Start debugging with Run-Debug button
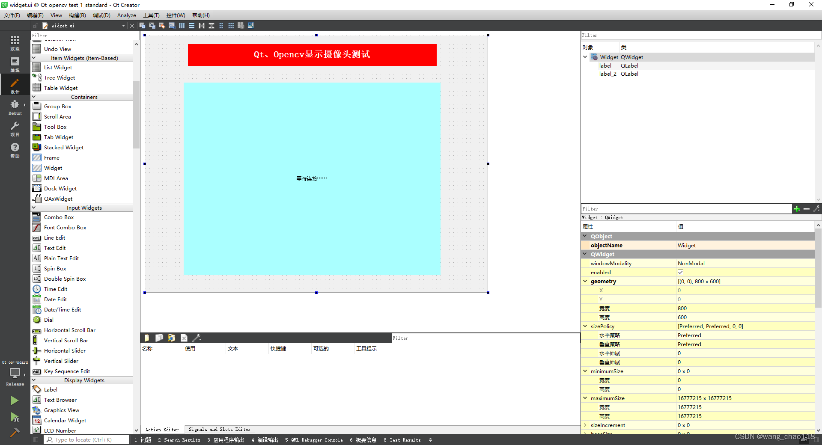 [15, 417]
